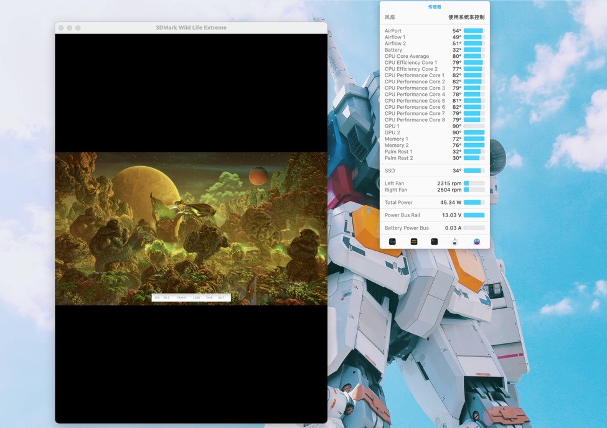This screenshot has height=428, width=607.
Task: Select the AirPort sensor row
Action: click(435, 30)
